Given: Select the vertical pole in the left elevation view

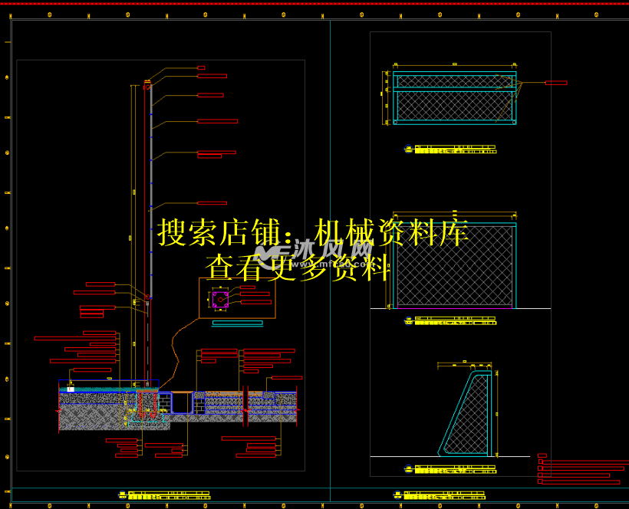Looking at the screenshot, I should (146, 230).
